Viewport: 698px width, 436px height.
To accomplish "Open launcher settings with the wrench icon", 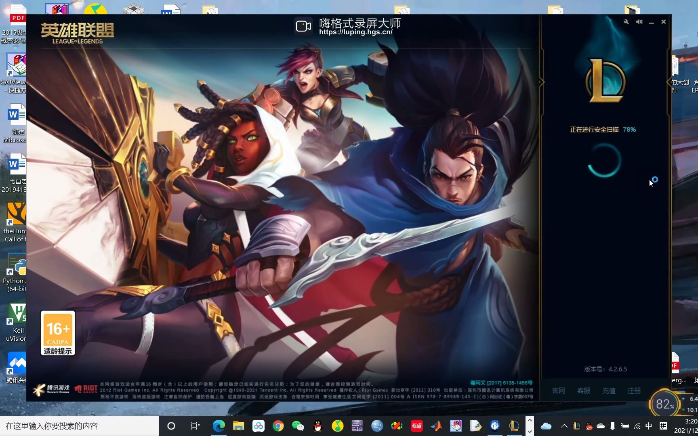I will pos(626,22).
